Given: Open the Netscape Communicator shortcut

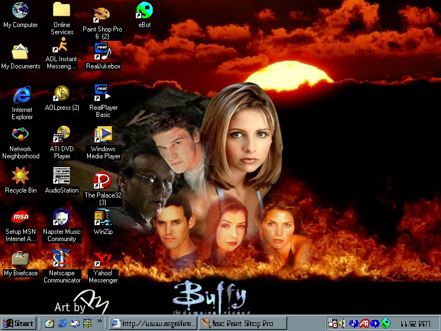Looking at the screenshot, I should coord(61,258).
